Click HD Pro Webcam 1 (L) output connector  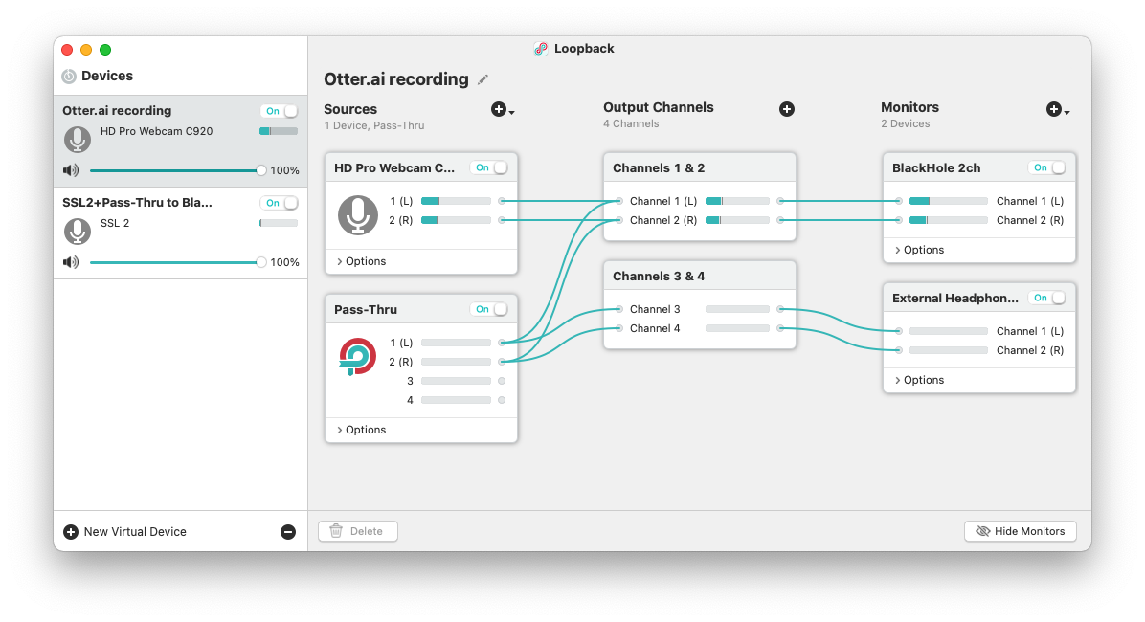[502, 201]
